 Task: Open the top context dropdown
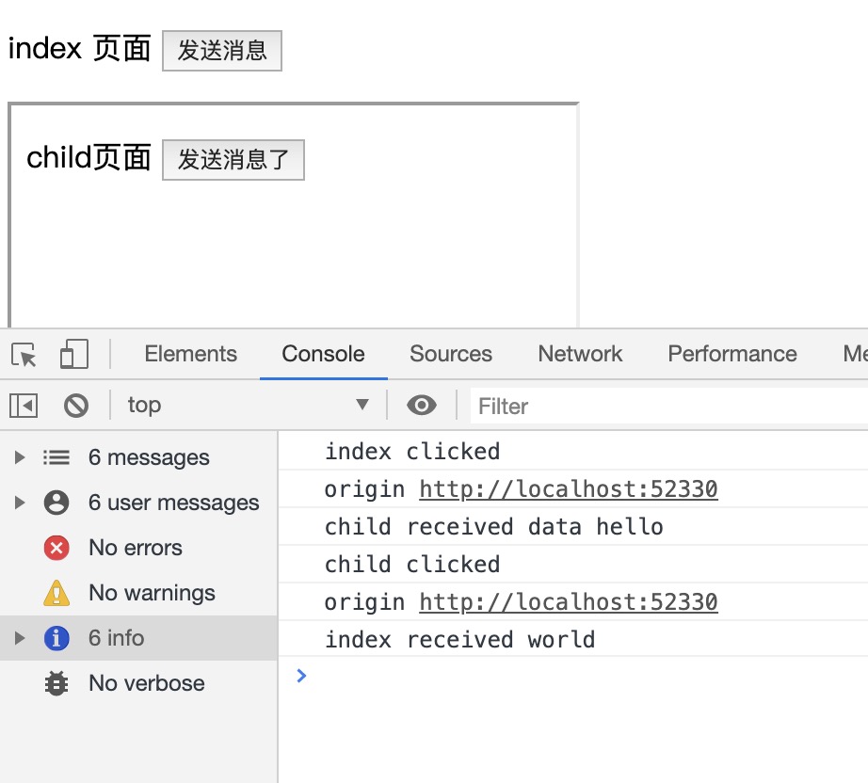(249, 406)
